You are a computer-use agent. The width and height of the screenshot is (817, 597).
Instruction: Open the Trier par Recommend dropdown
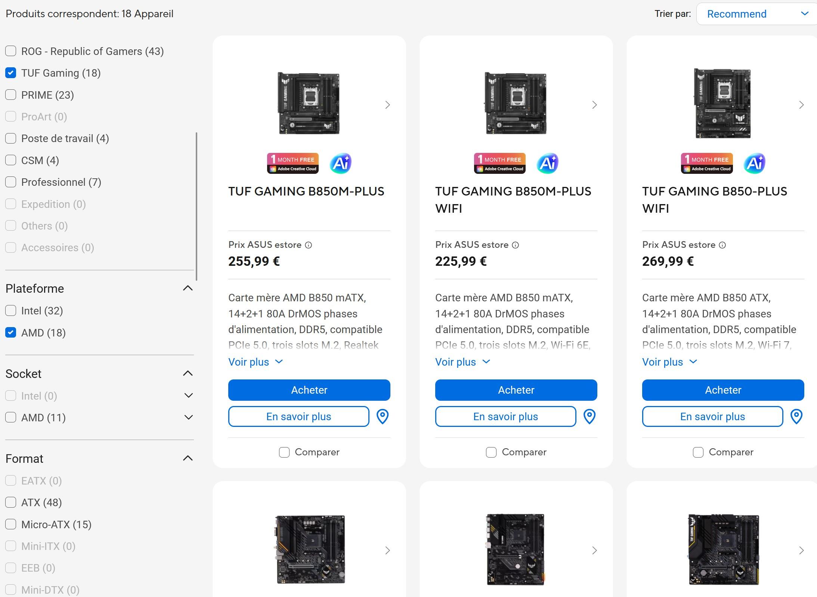(755, 14)
